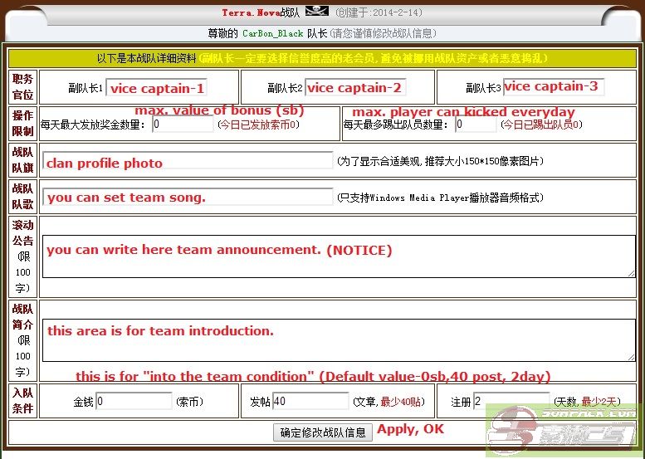Click the 金钱 money requirement field
Image resolution: width=645 pixels, height=459 pixels.
134,402
